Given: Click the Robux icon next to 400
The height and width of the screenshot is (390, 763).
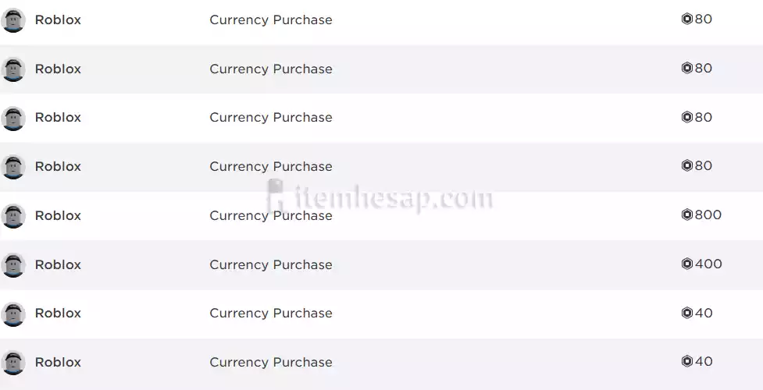Looking at the screenshot, I should click(x=687, y=264).
